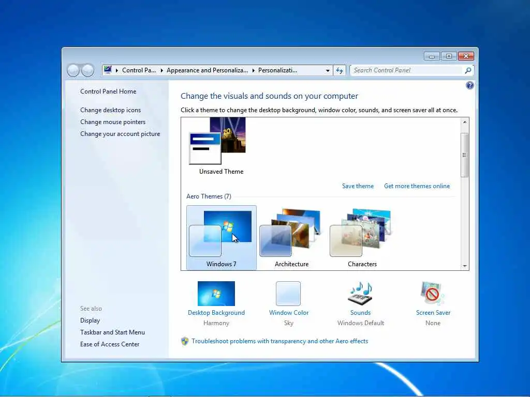Click the Appearance and Personaliza... breadcrumb
Viewport: 530px width, 397px height.
point(207,70)
